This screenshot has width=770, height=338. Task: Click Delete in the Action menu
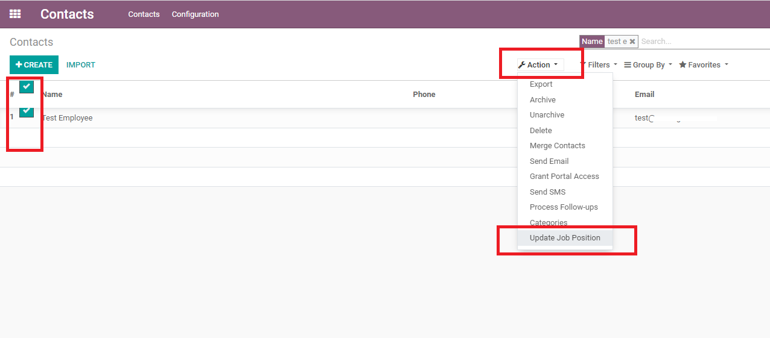coord(541,131)
